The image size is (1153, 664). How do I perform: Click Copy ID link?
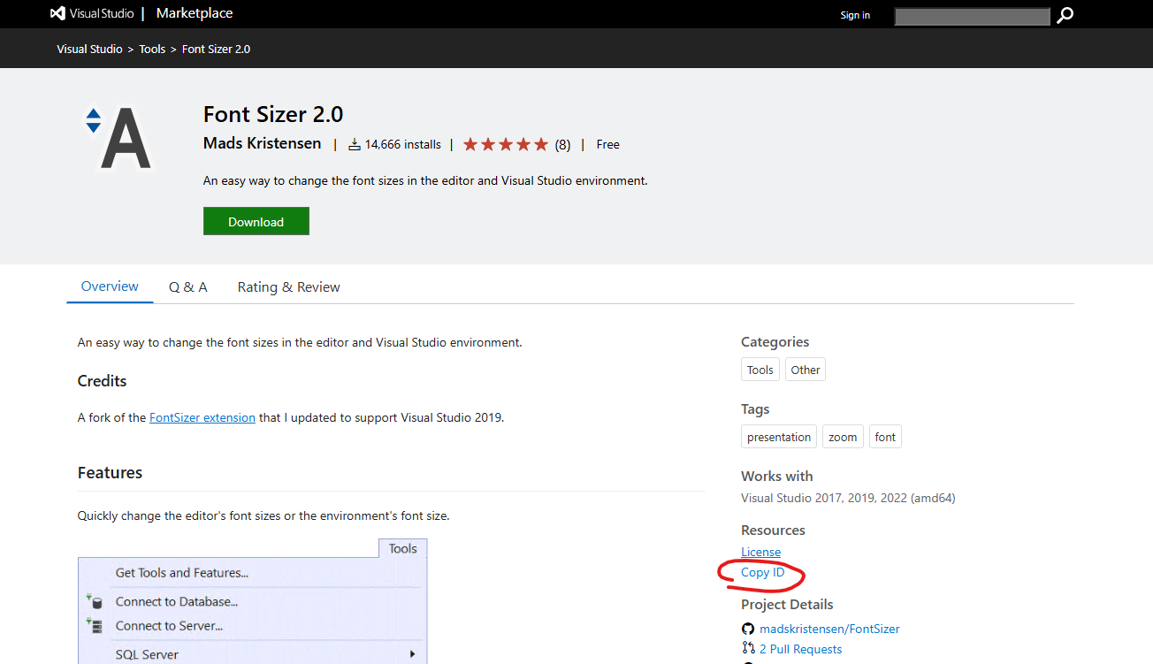(762, 573)
